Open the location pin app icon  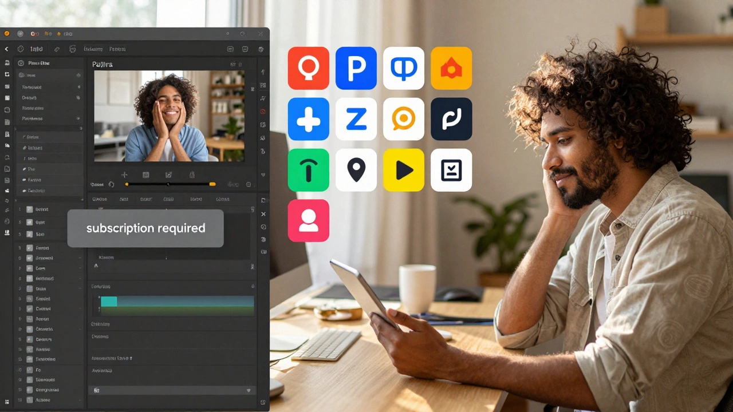356,170
